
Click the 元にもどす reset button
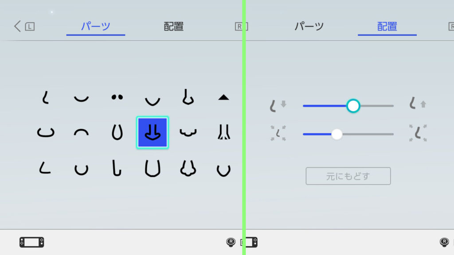[x=348, y=176]
